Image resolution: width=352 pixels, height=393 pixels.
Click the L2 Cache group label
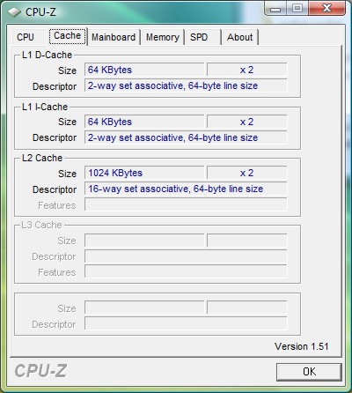tap(42, 158)
